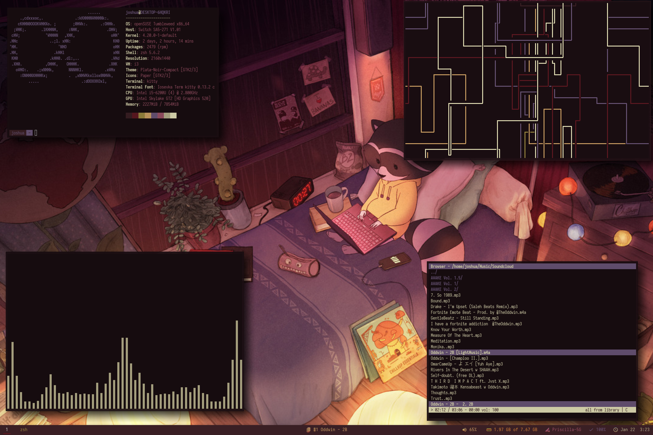This screenshot has height=435, width=653.
Task: Select Know Your Worth.mp3 in browser
Action: click(450, 330)
